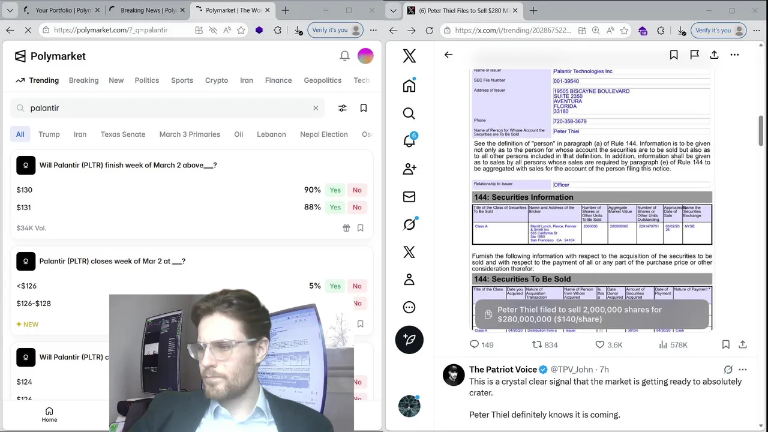Select the Nepal Election filter chip

[324, 134]
